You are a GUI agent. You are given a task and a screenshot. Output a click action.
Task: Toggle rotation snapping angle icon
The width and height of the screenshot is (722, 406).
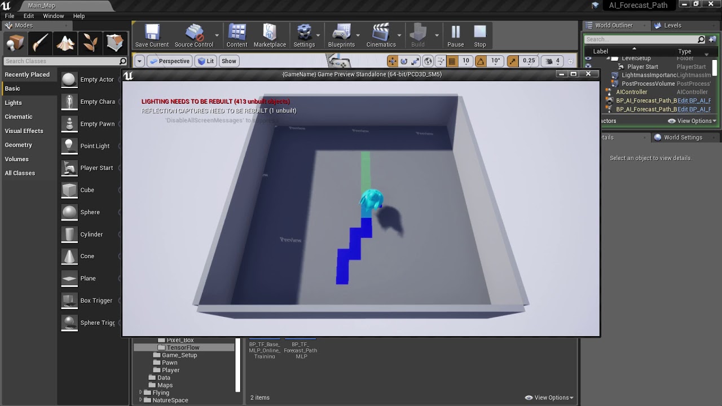click(x=481, y=61)
